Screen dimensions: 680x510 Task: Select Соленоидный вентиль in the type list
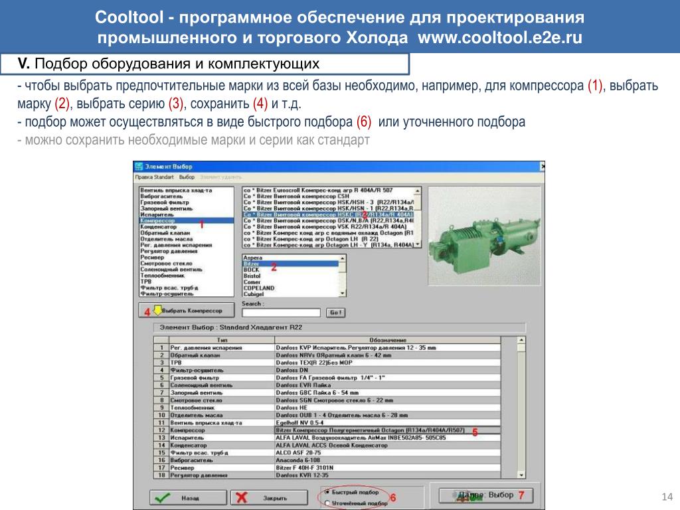coord(187,270)
